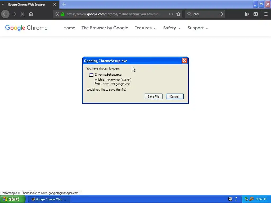
Task: Click Save File in the dialog
Action: click(154, 96)
